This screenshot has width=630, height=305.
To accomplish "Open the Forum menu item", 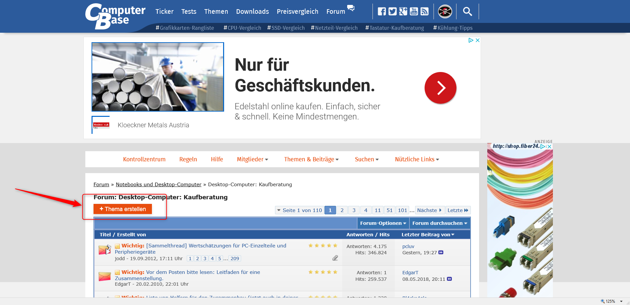I will click(336, 11).
